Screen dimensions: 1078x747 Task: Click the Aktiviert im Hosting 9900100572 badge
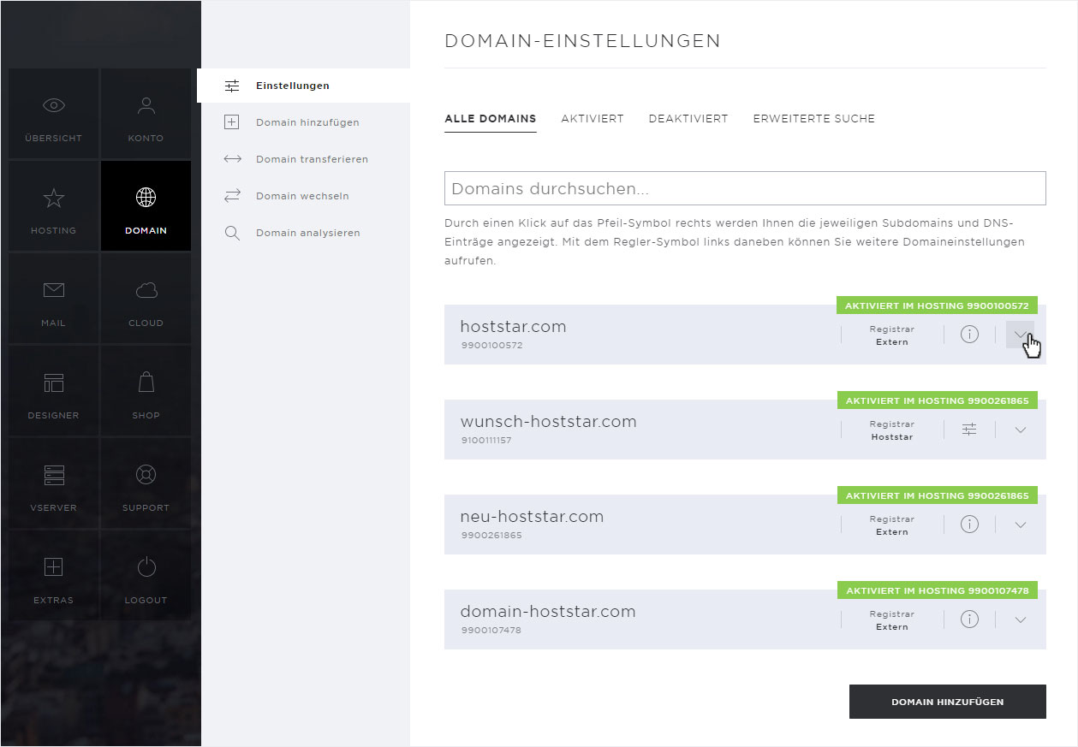click(x=937, y=305)
